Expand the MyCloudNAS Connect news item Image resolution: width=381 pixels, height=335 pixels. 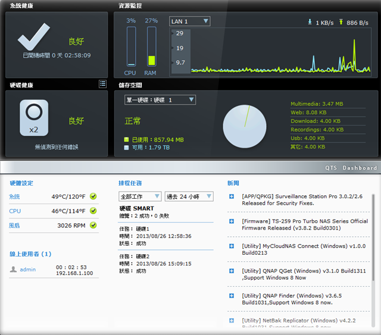click(232, 246)
